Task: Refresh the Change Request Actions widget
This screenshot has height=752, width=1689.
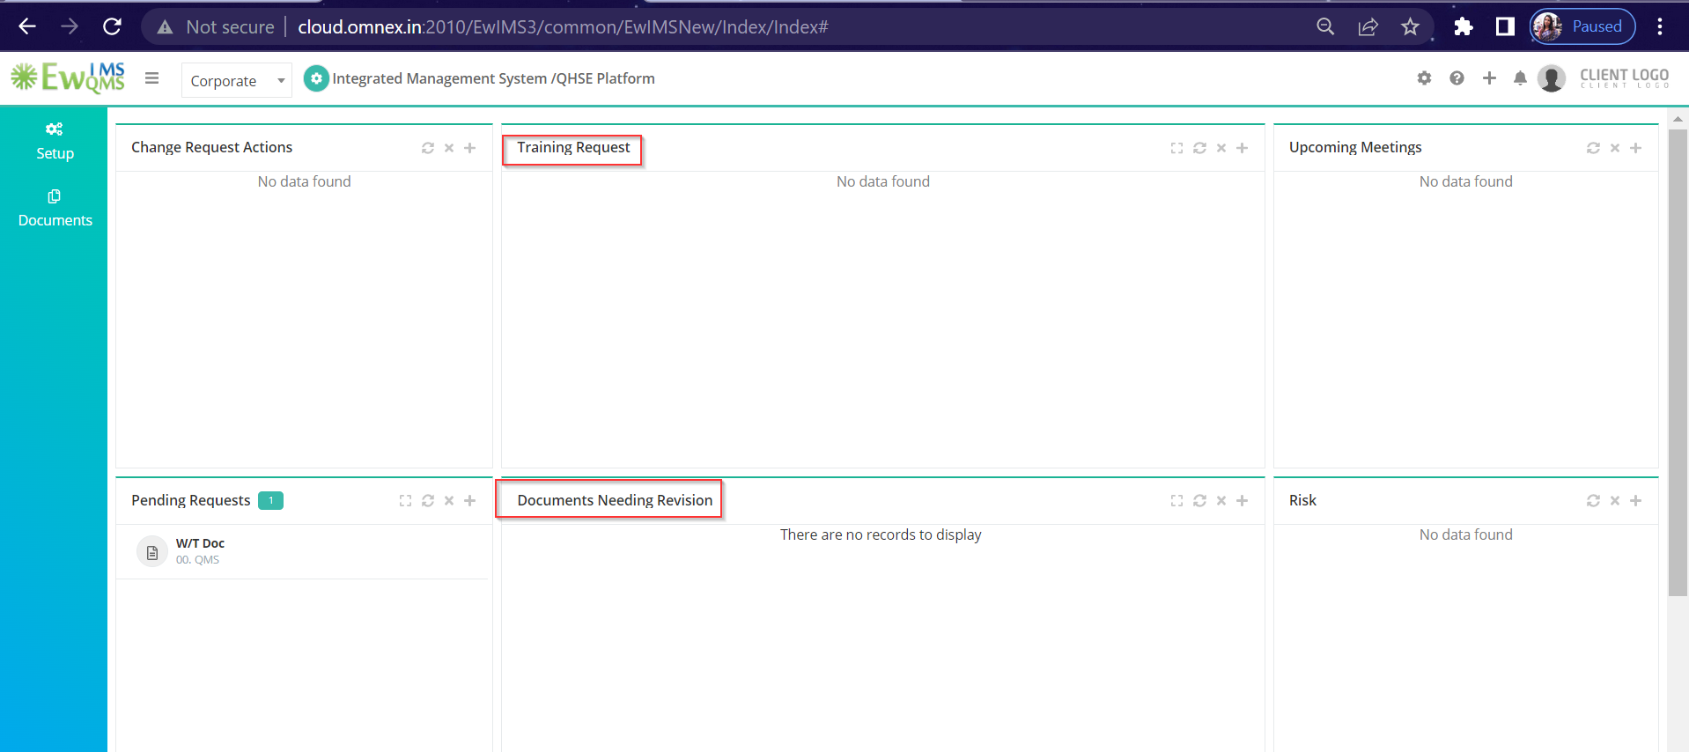Action: point(428,148)
